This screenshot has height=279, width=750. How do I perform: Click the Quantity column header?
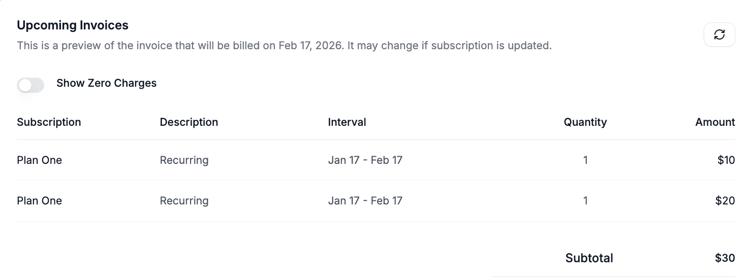click(x=585, y=122)
